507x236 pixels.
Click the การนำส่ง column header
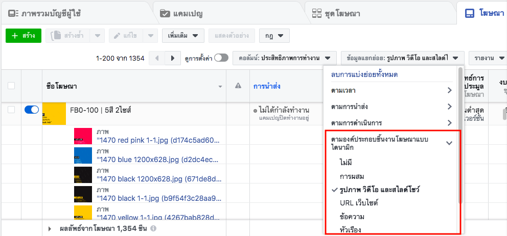tap(266, 86)
